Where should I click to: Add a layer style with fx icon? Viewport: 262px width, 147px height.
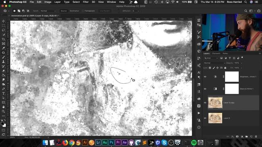coord(233,136)
